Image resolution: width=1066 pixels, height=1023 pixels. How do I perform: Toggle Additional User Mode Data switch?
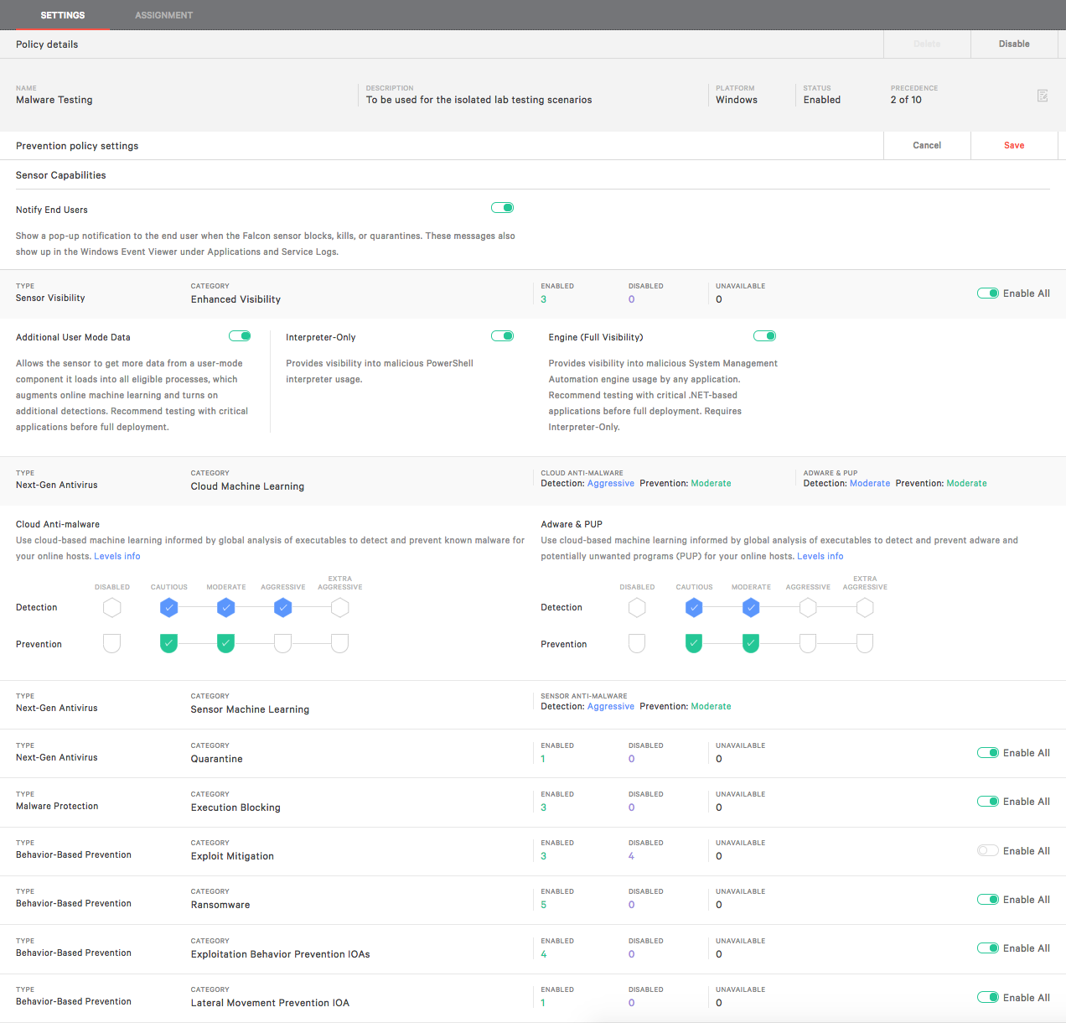[240, 336]
